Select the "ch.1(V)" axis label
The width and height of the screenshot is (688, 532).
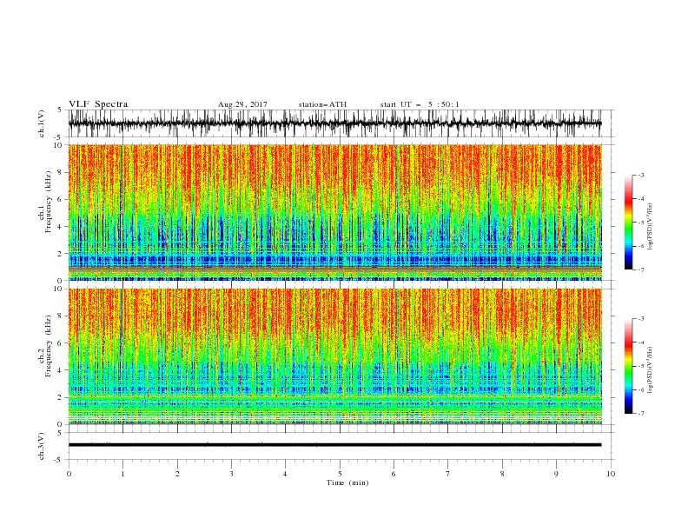pyautogui.click(x=42, y=123)
